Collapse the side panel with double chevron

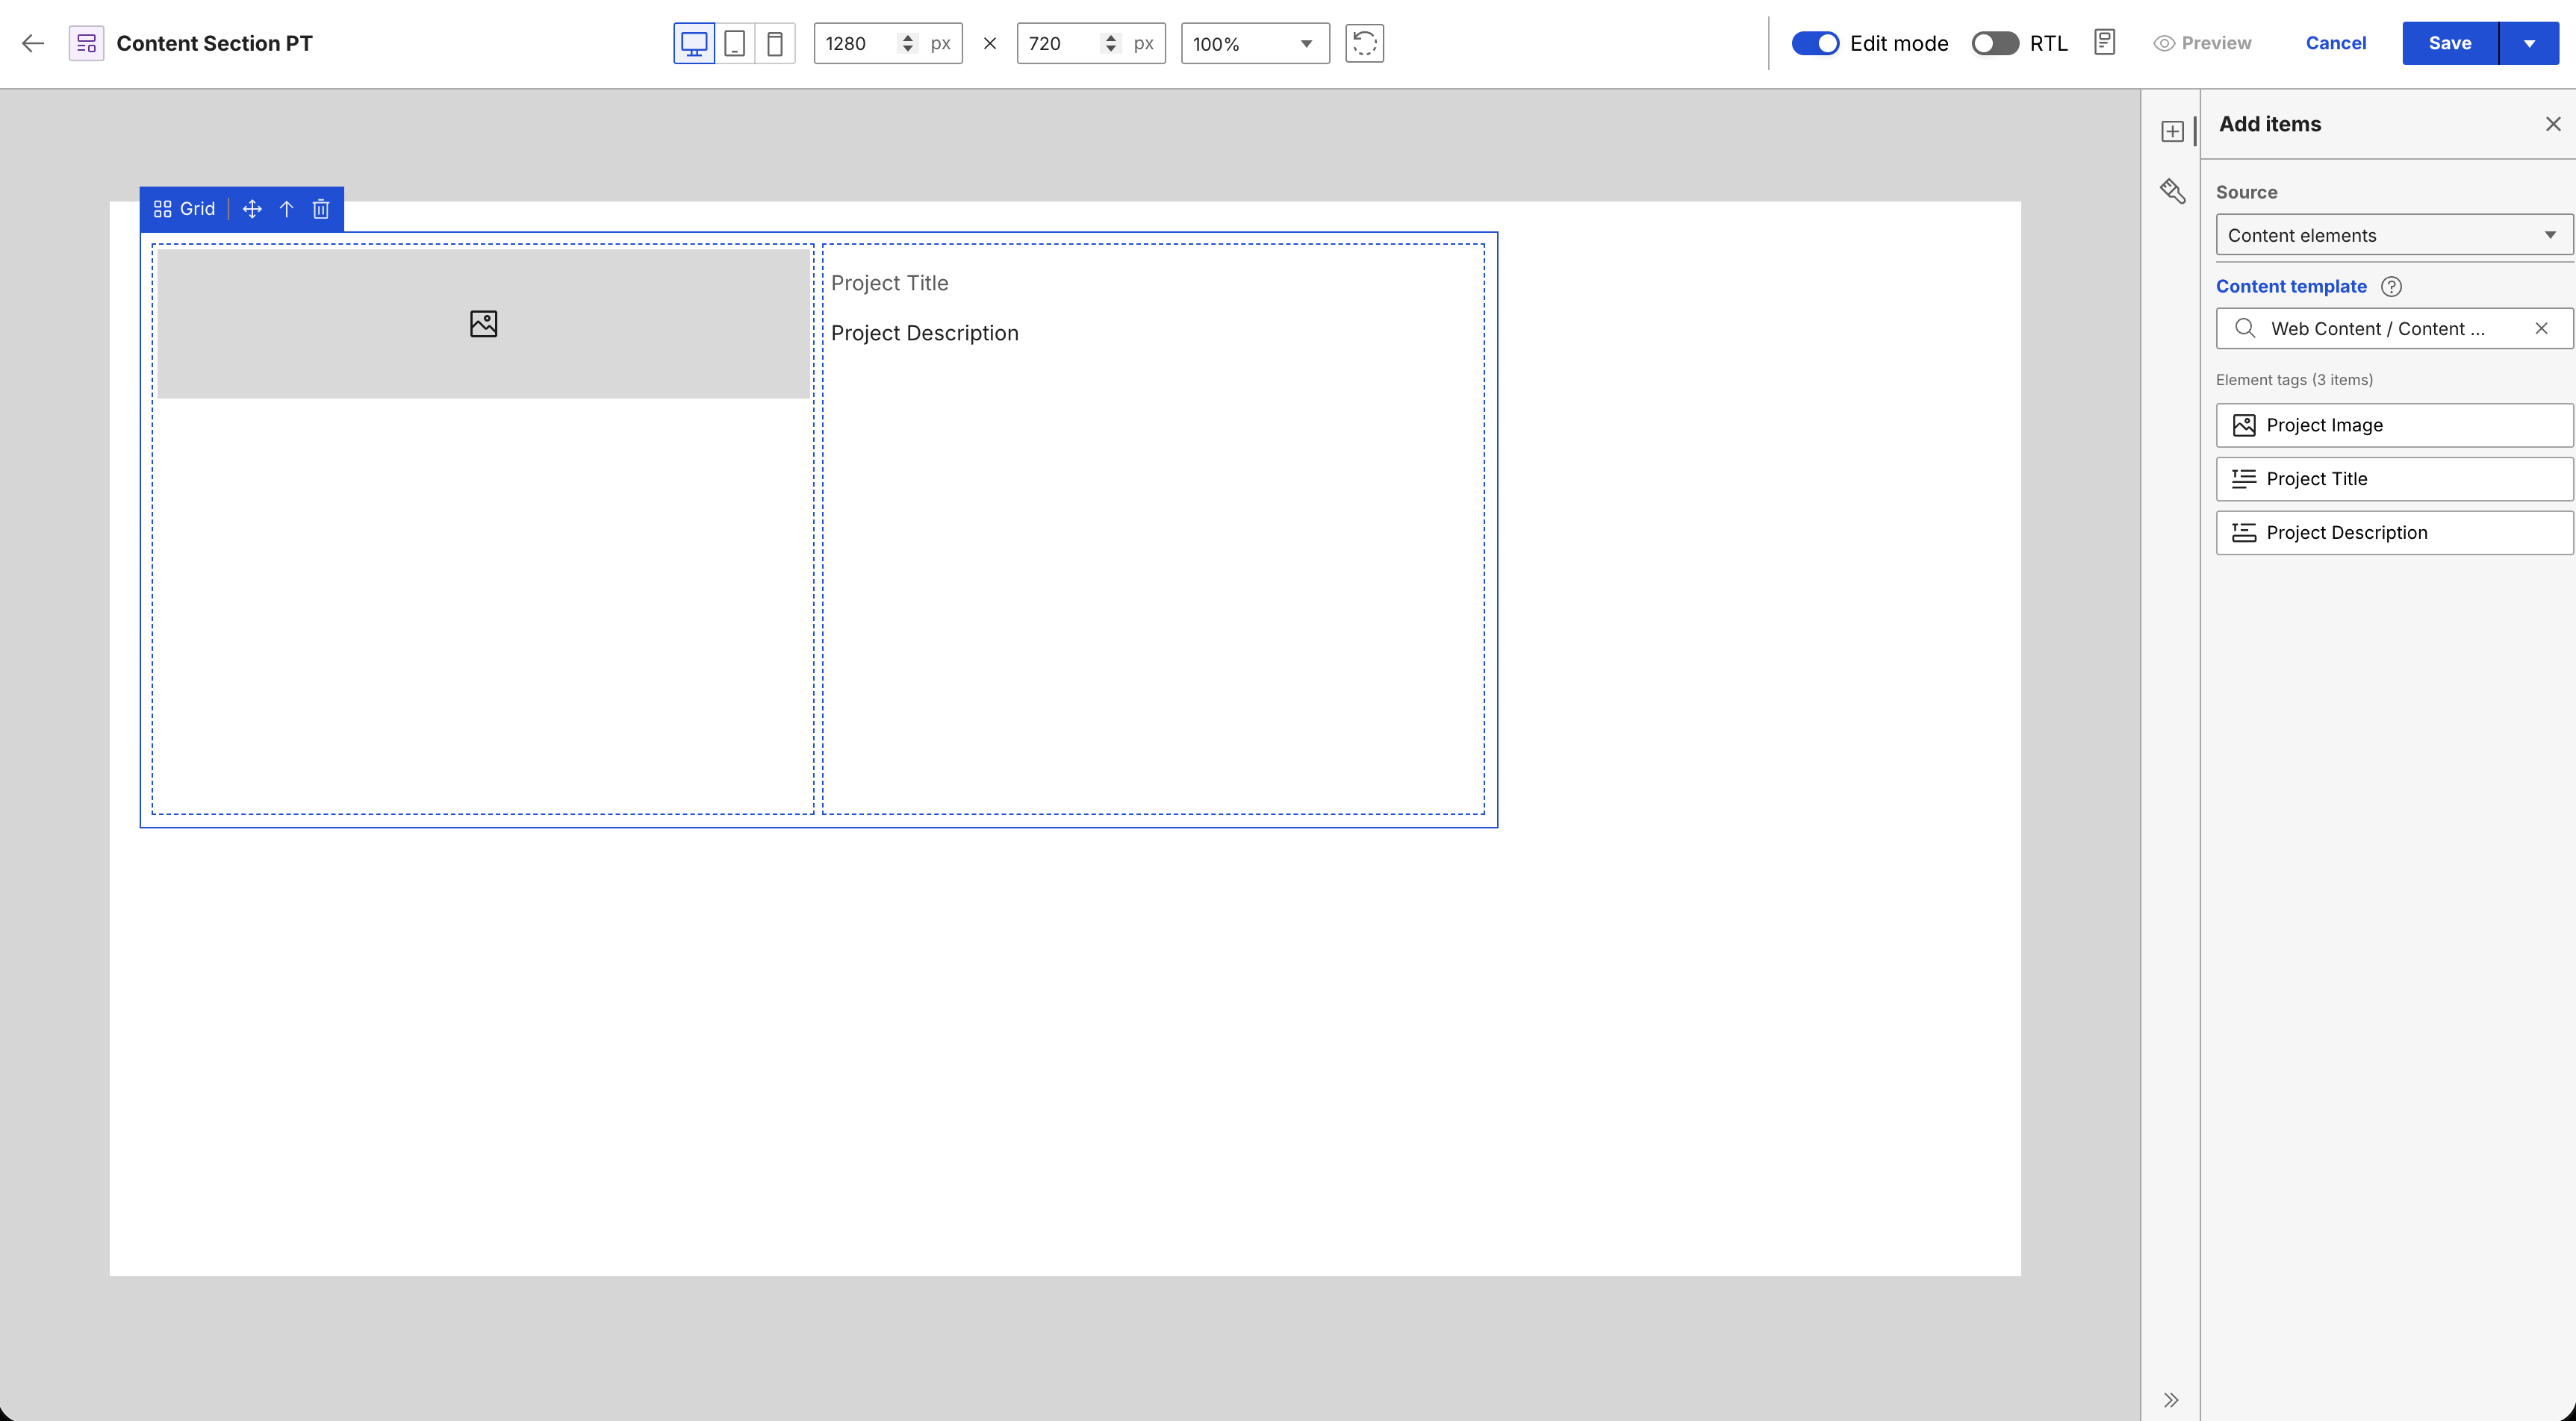[x=2171, y=1399]
